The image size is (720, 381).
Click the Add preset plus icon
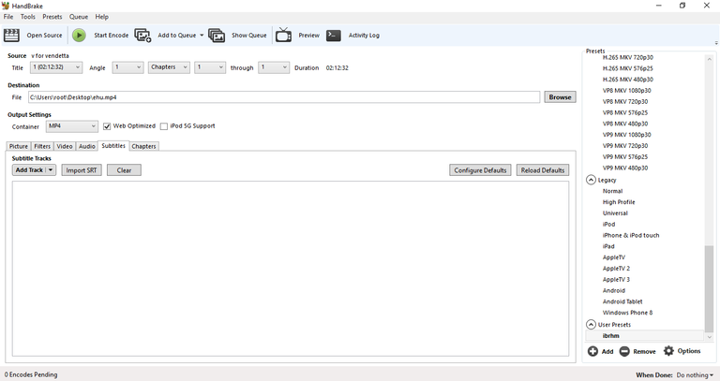(x=592, y=351)
